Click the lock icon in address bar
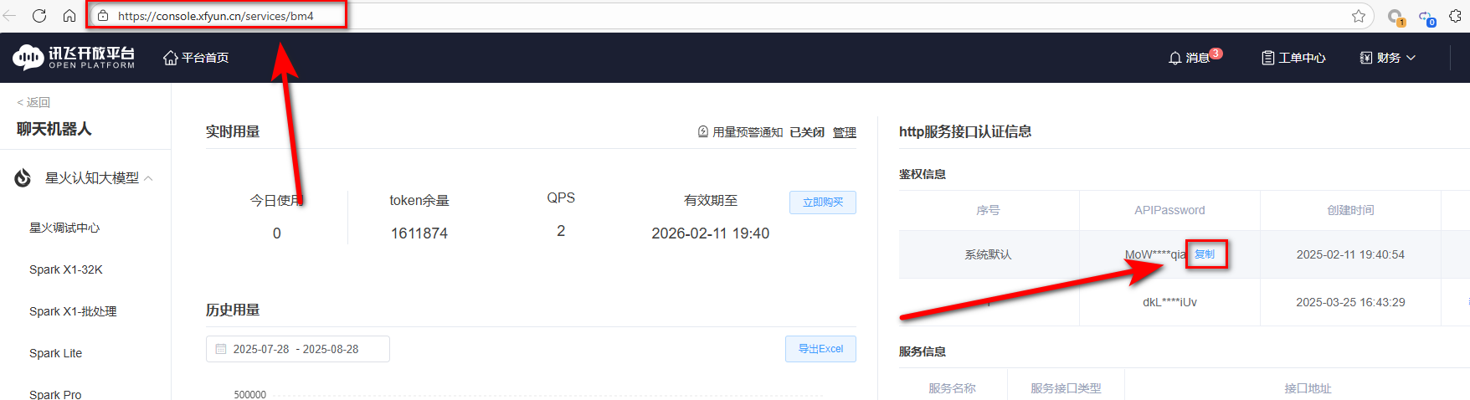The height and width of the screenshot is (400, 1470). tap(103, 16)
